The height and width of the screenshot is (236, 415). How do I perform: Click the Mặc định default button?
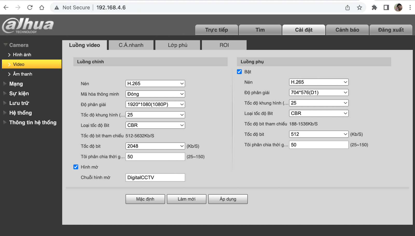click(x=145, y=199)
